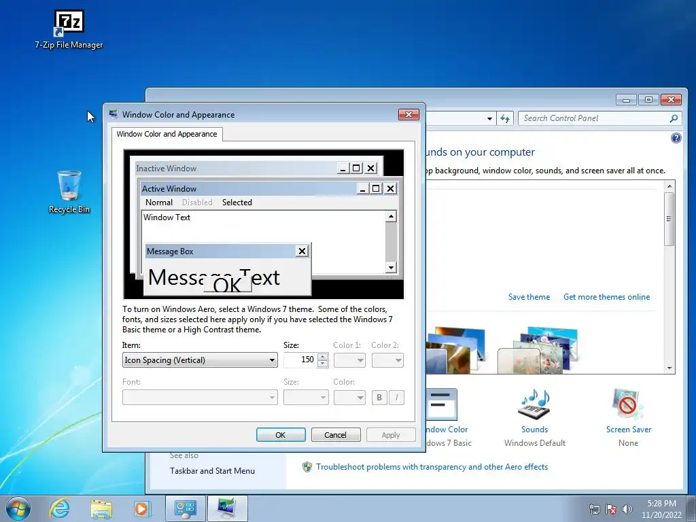Open the Font name dropdown
Image resolution: width=696 pixels, height=522 pixels.
(x=200, y=397)
